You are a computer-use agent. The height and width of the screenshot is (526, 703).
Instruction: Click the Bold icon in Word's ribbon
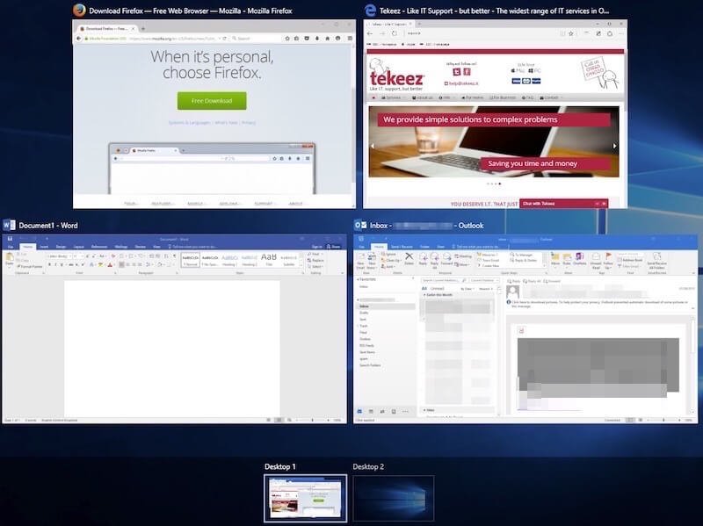pos(49,265)
